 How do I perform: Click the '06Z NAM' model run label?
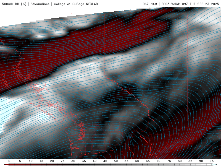[150, 4]
